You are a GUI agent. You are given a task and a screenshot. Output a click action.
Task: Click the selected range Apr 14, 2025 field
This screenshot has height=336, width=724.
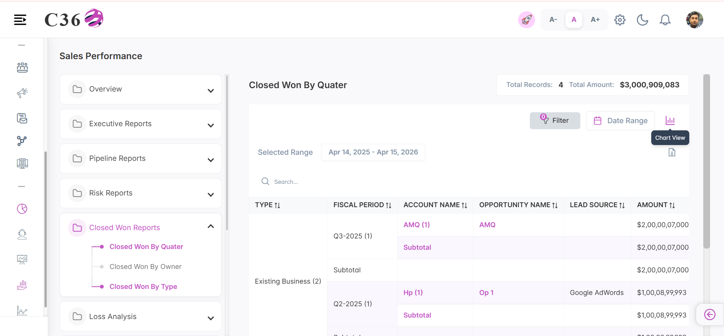coord(373,152)
